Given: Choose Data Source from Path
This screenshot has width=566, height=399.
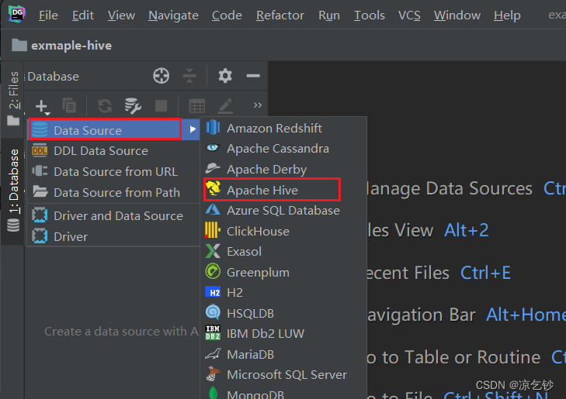Looking at the screenshot, I should [x=113, y=193].
